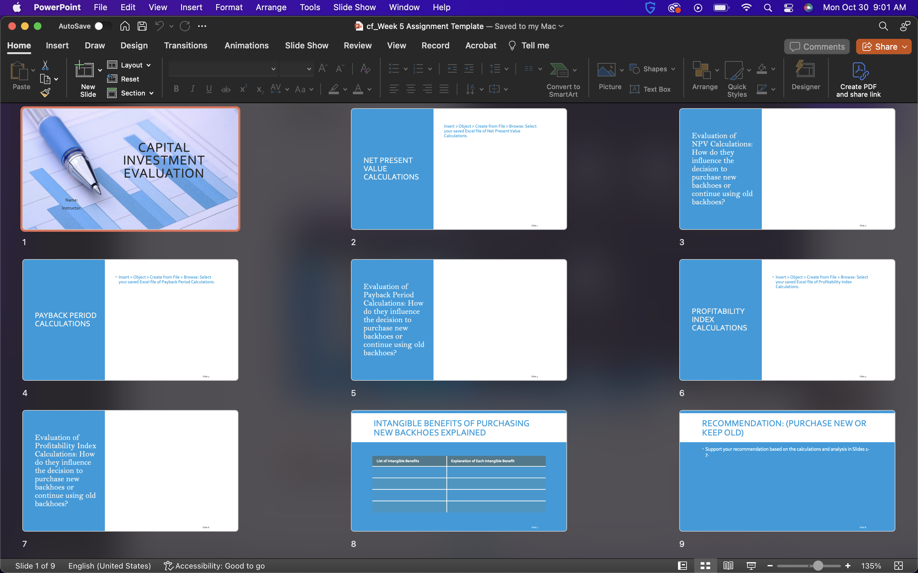The image size is (918, 573).
Task: Click the zoom slider handle
Action: coord(818,565)
